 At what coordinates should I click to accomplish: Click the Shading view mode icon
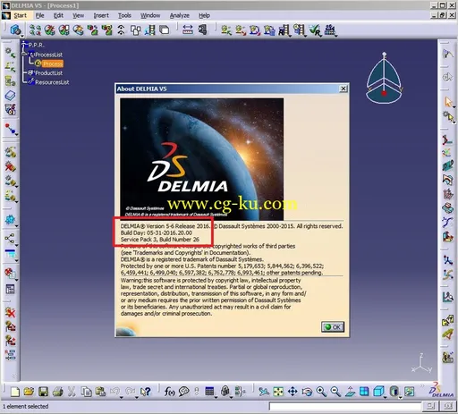(x=394, y=392)
